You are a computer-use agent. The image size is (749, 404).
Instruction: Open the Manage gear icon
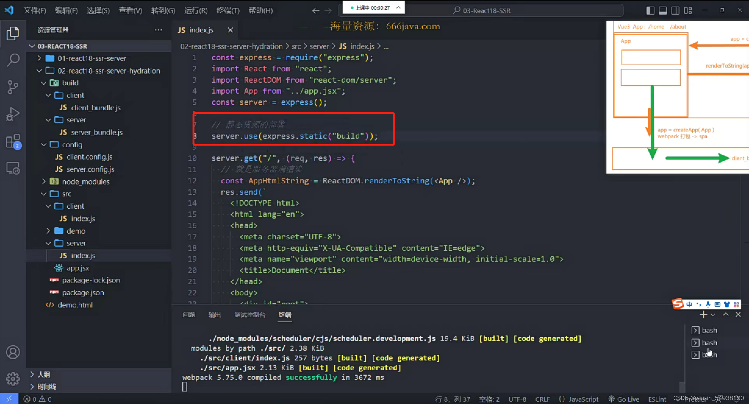point(13,379)
